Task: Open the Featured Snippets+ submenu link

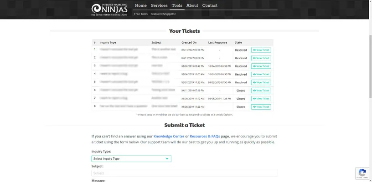Action: coord(163,14)
